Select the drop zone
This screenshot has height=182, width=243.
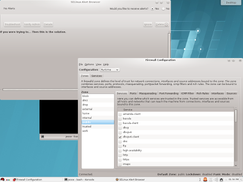coord(98,105)
